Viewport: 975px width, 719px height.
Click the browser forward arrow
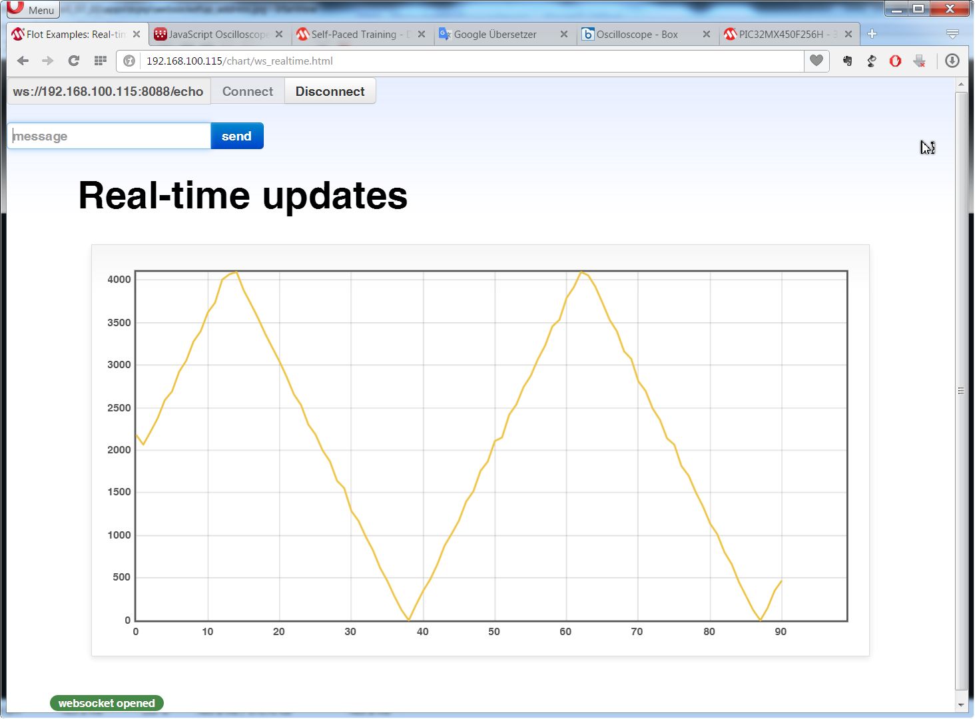point(48,61)
